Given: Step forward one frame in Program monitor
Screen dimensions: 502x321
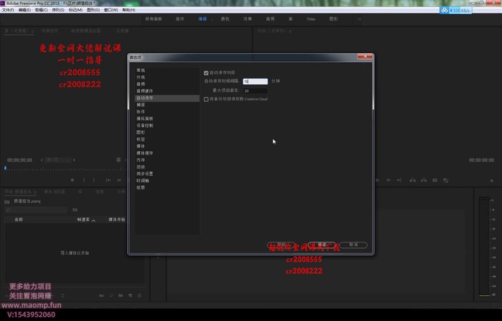Looking at the screenshot, I should (388, 180).
